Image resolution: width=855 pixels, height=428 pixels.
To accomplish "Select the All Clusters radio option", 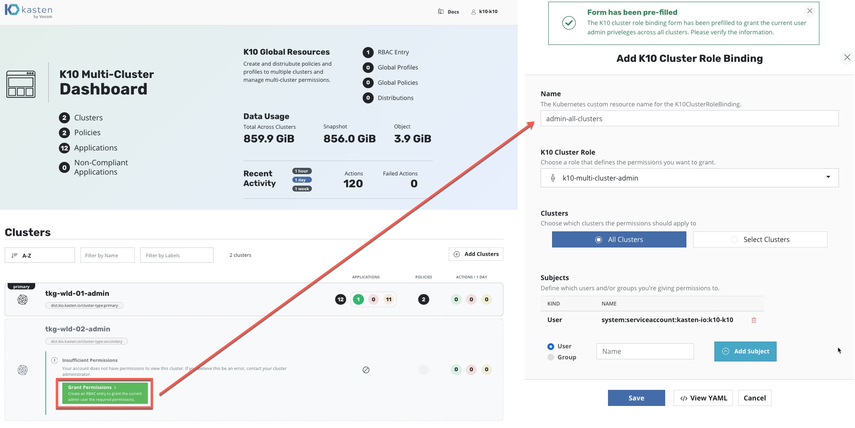I will coord(619,239).
